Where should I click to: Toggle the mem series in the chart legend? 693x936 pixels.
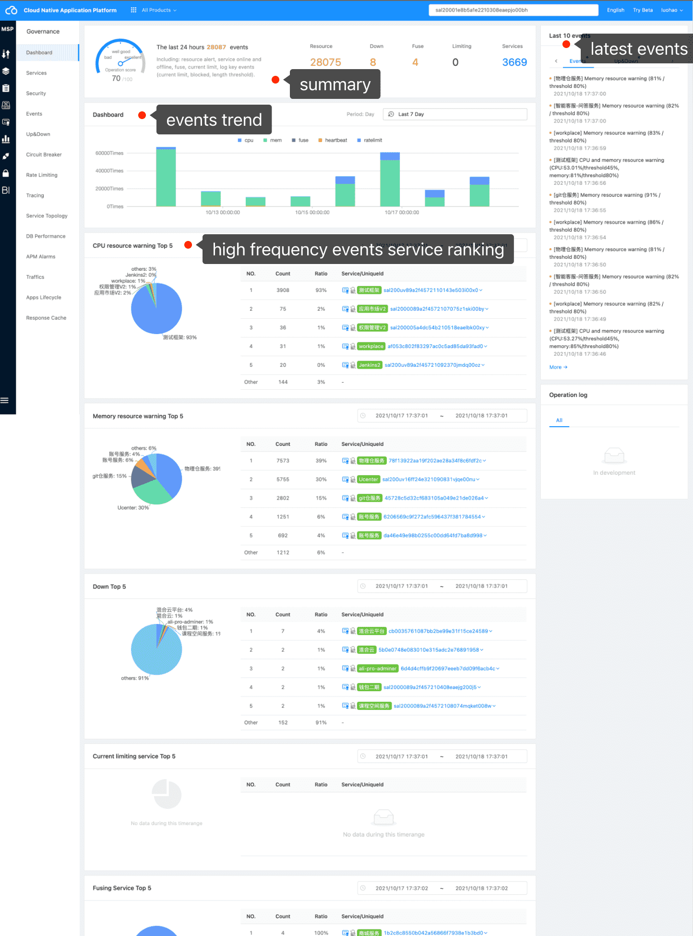click(x=272, y=140)
